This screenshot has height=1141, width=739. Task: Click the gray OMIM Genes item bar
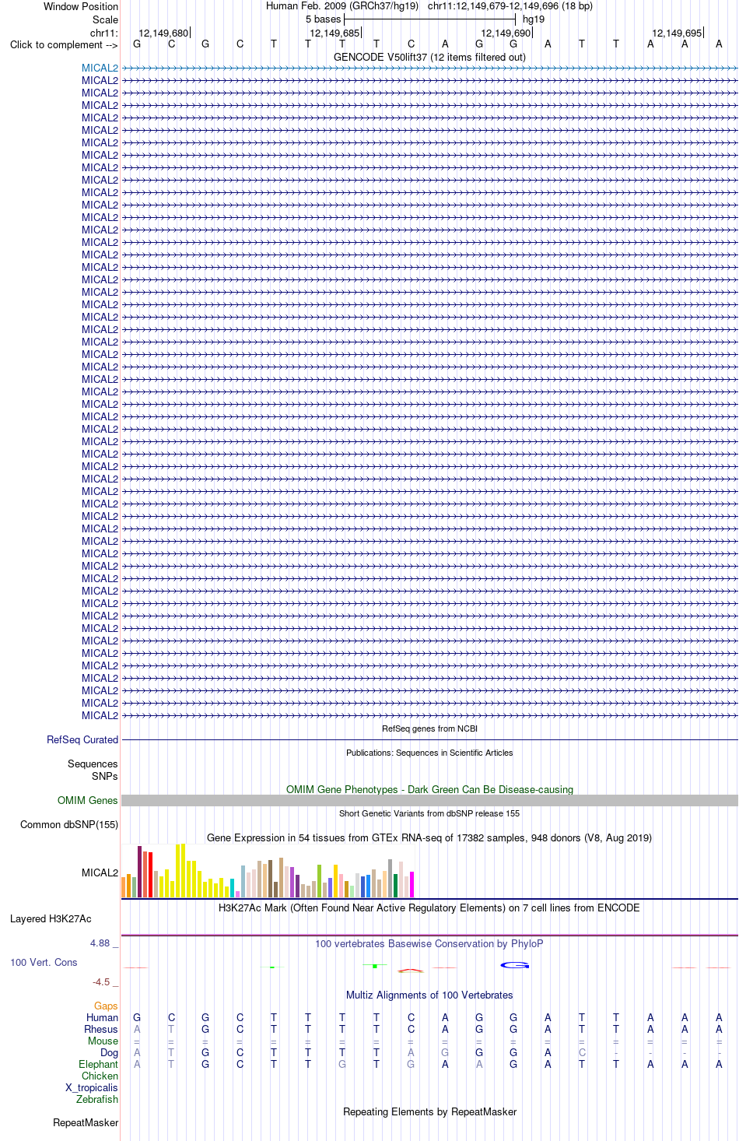tap(429, 801)
